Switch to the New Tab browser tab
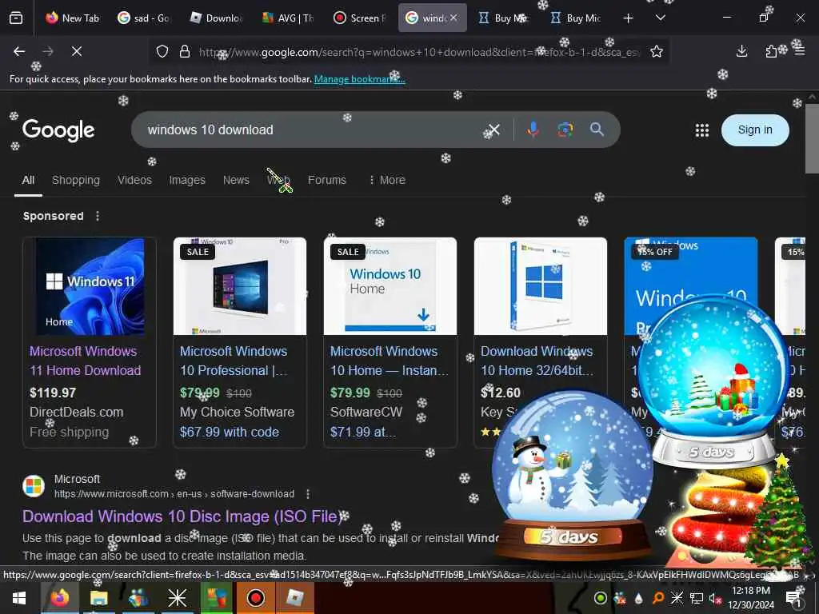819x614 pixels. point(73,18)
